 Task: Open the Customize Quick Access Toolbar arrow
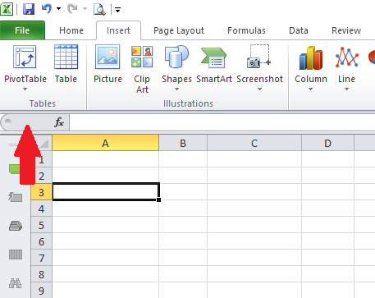(118, 10)
